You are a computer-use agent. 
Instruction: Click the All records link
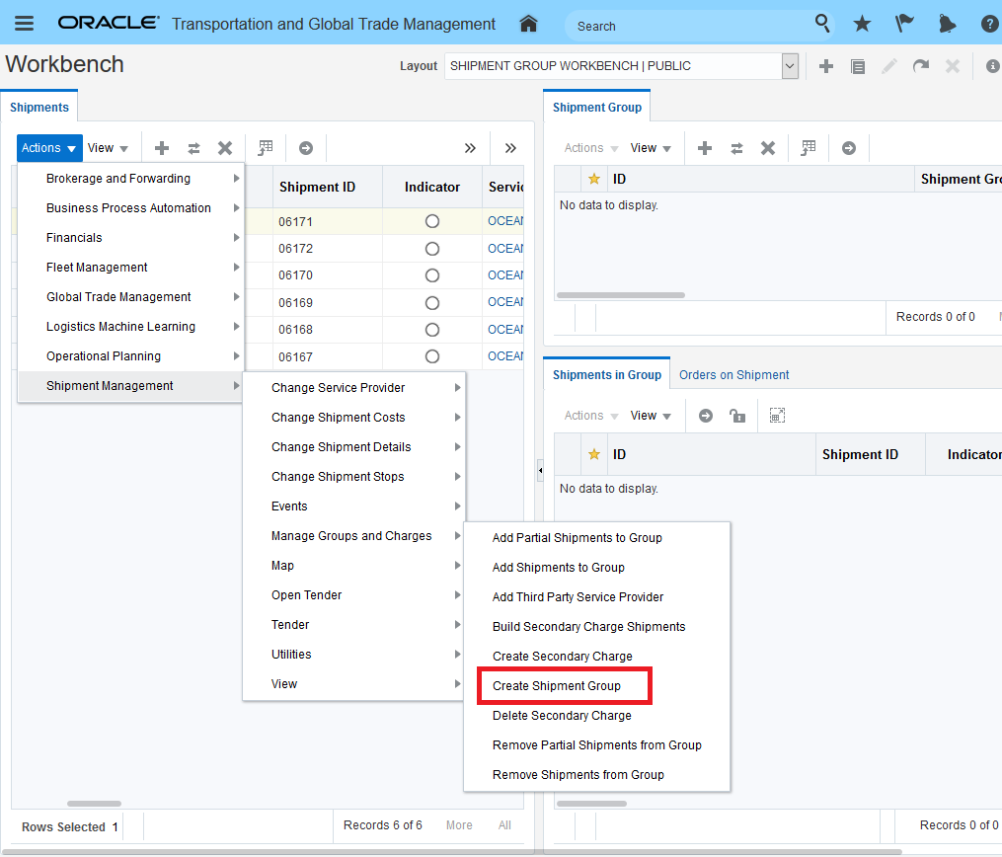(504, 825)
